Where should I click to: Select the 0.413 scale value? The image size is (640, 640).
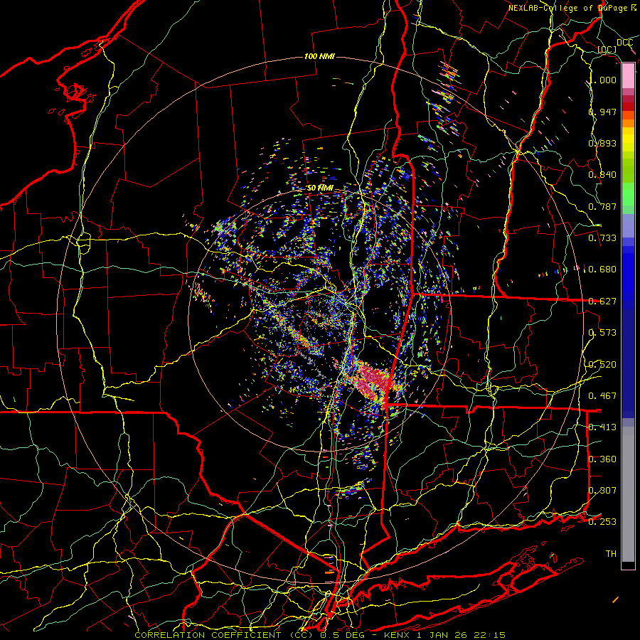coord(602,427)
